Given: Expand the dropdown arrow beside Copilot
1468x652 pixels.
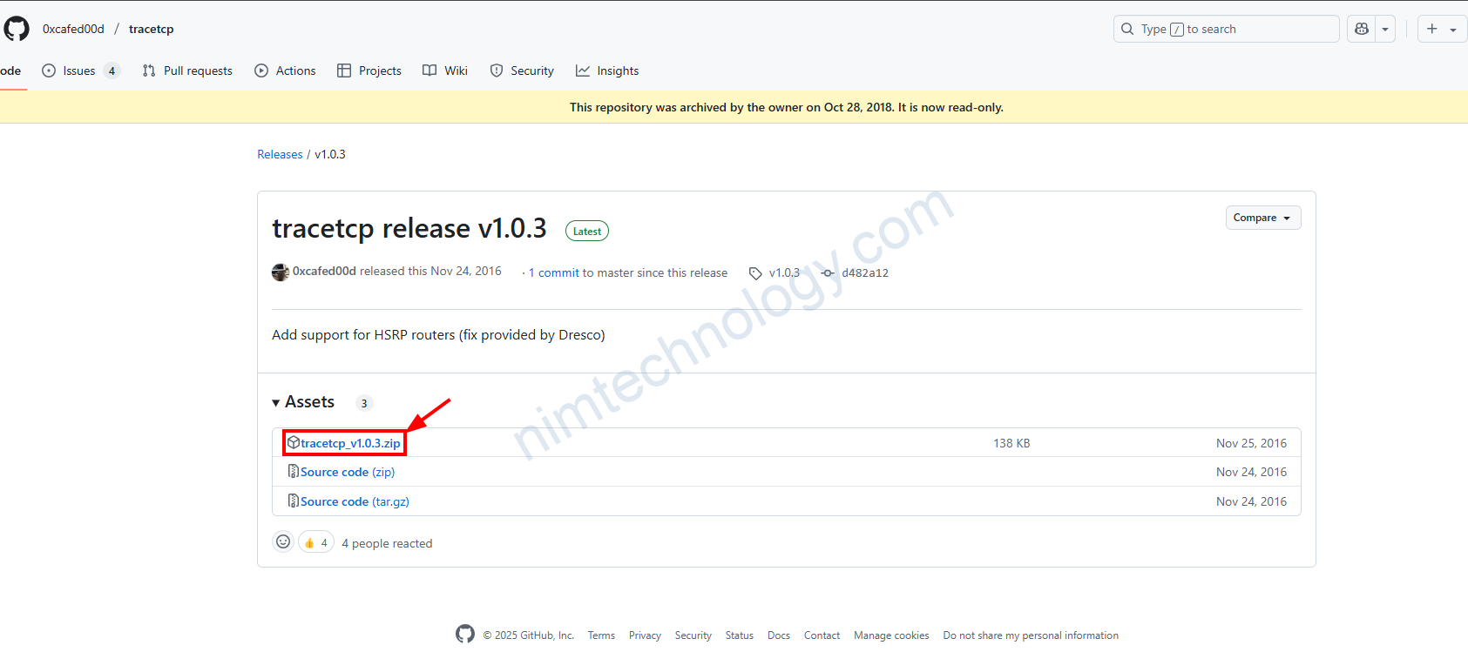Looking at the screenshot, I should coord(1385,29).
